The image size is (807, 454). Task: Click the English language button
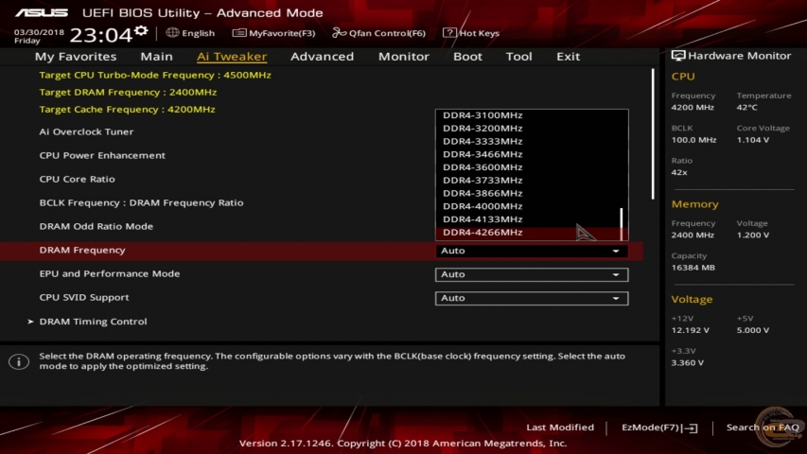[x=190, y=33]
